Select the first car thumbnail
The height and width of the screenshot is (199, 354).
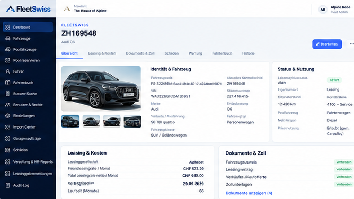click(x=70, y=121)
